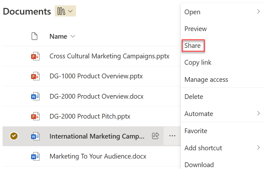This screenshot has height=169, width=264.
Task: Click the file type column icon
Action: point(35,36)
